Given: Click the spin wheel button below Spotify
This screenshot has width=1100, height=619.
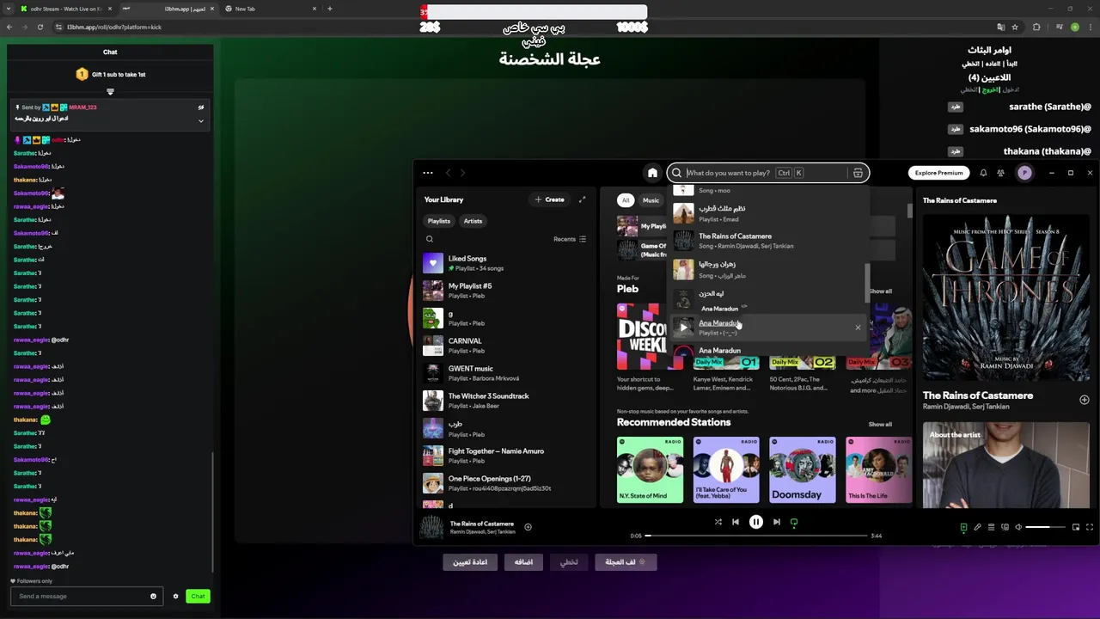Looking at the screenshot, I should (x=626, y=562).
